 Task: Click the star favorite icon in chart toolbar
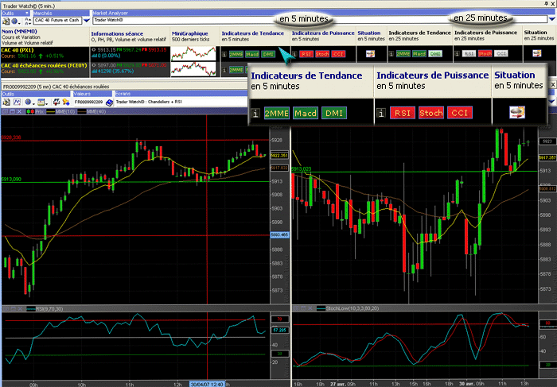(66, 103)
